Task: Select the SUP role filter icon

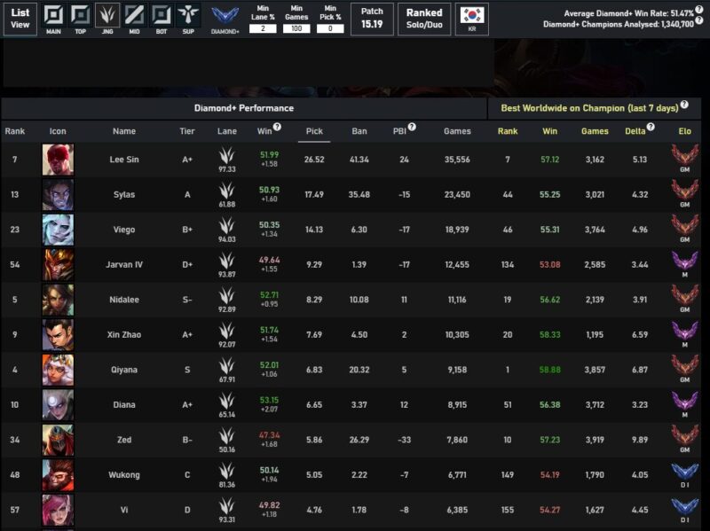Action: pyautogui.click(x=188, y=16)
